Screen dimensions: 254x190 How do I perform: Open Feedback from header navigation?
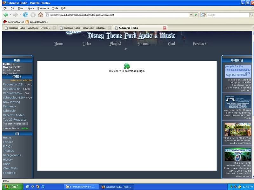200,44
